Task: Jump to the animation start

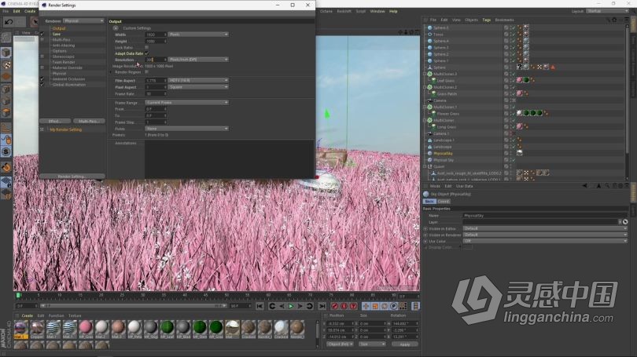Action: pos(260,306)
